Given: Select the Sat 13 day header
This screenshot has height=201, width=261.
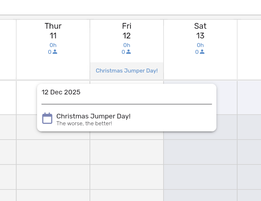Looking at the screenshot, I should [x=200, y=31].
